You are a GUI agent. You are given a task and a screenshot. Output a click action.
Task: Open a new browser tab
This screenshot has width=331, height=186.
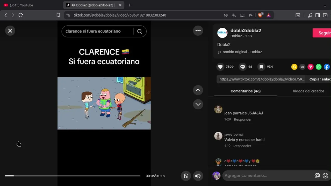pos(129,5)
